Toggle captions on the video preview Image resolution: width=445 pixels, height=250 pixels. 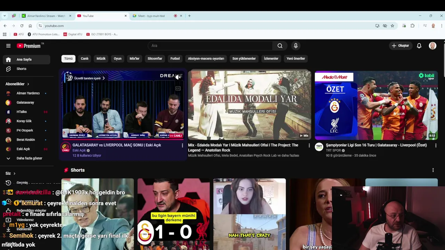coord(178,89)
